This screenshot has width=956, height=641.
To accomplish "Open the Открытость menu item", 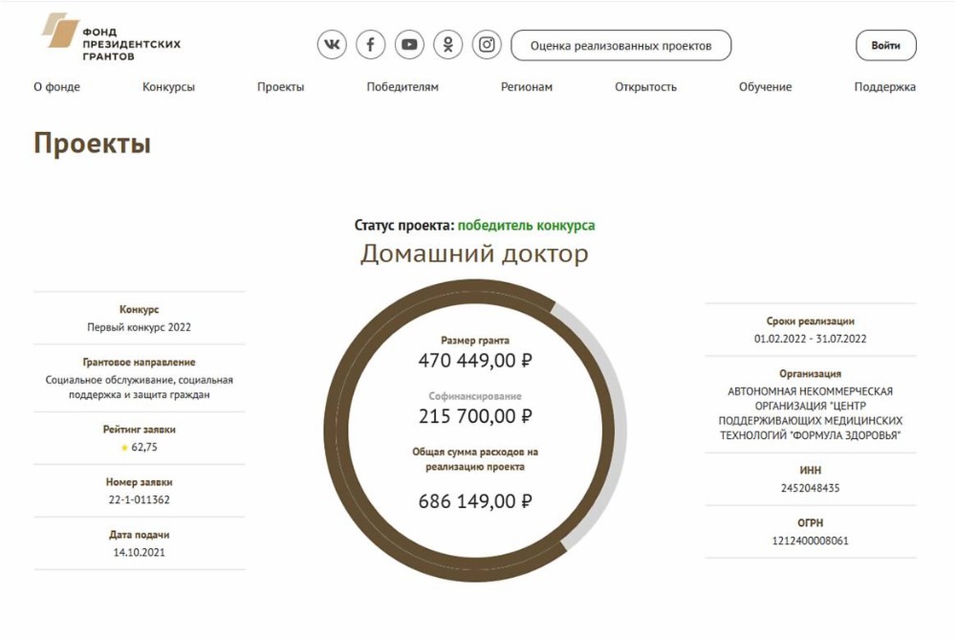I will [645, 87].
